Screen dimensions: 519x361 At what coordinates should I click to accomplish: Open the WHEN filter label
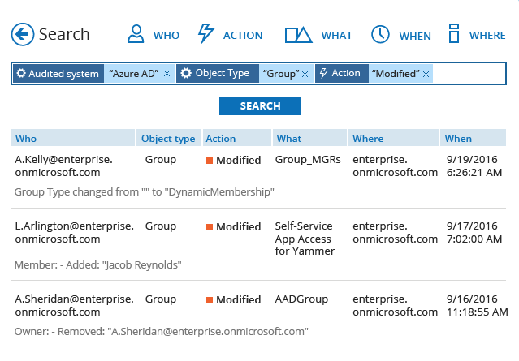coord(415,36)
